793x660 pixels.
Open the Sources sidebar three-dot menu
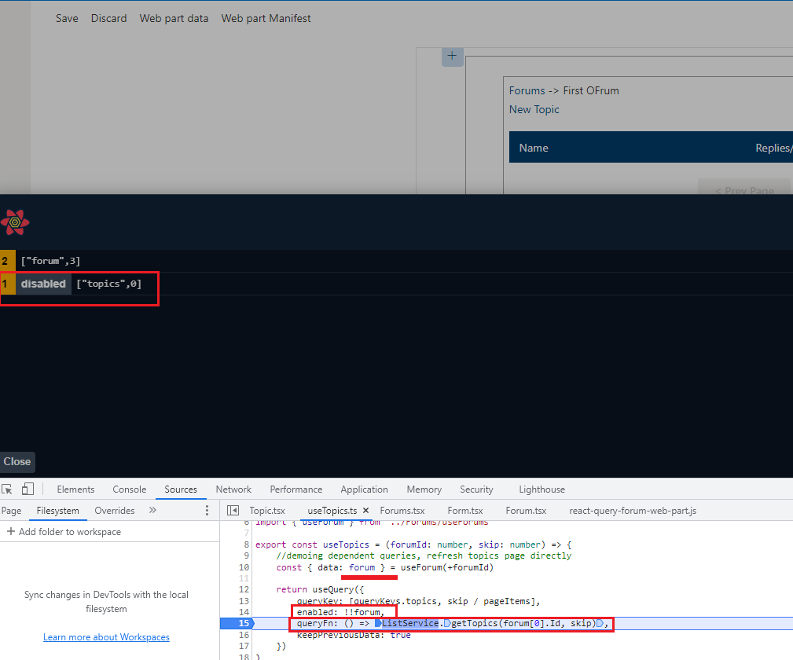[x=207, y=511]
